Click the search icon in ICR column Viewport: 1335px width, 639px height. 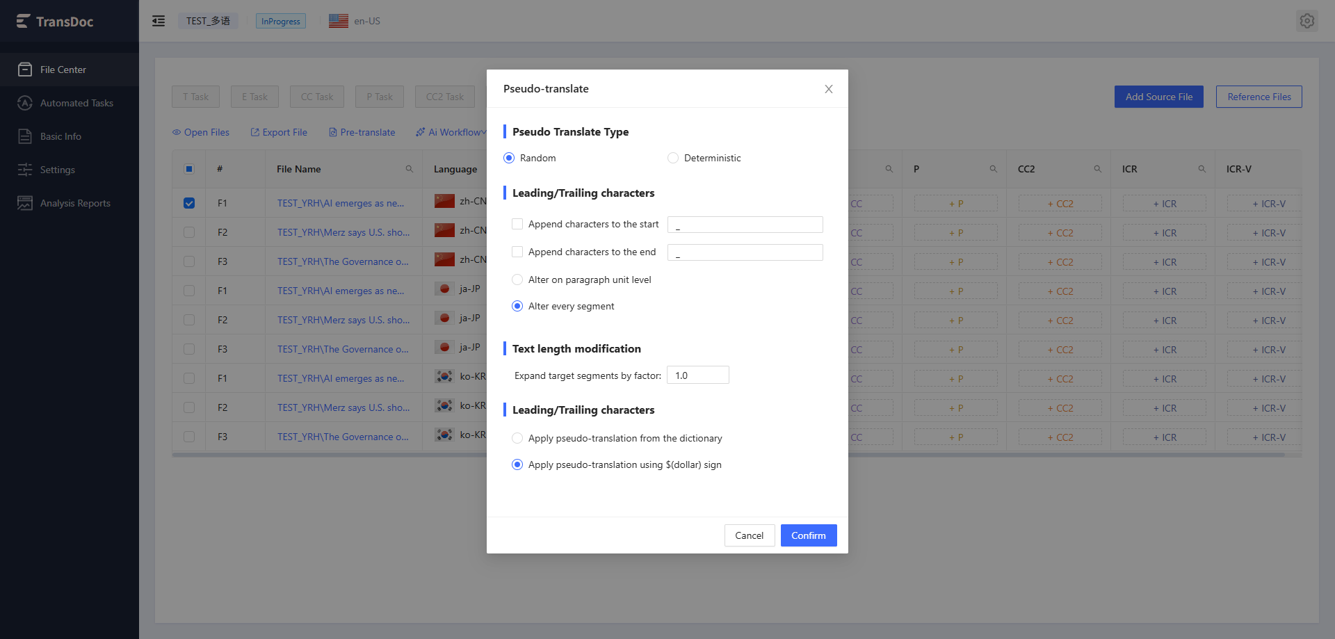pyautogui.click(x=1202, y=169)
